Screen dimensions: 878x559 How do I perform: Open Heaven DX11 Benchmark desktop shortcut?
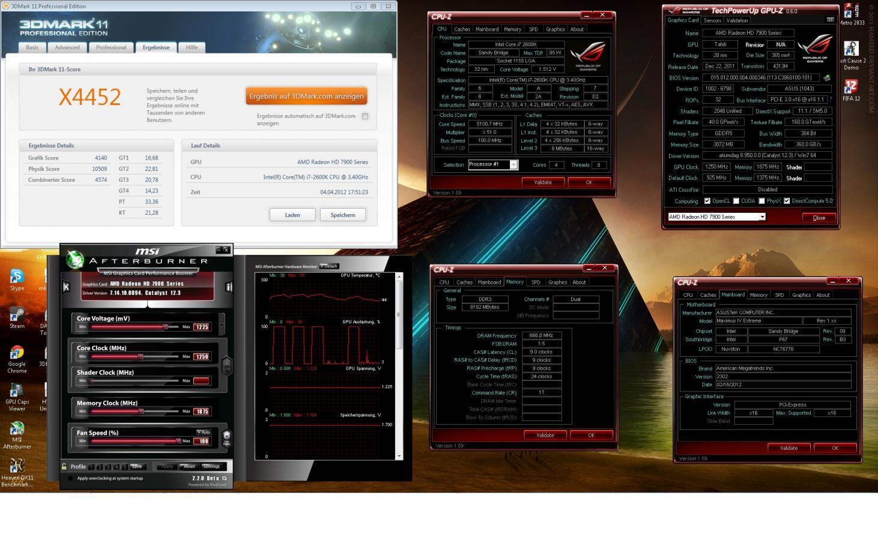[x=17, y=473]
